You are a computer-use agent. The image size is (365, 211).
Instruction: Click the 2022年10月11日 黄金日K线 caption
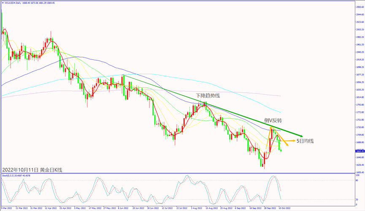32,170
